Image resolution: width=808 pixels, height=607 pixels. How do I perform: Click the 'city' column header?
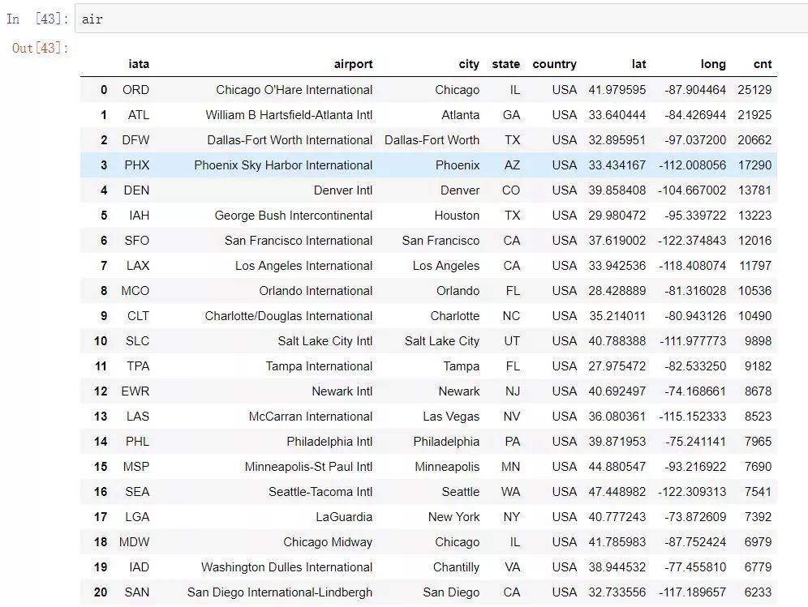tap(469, 64)
